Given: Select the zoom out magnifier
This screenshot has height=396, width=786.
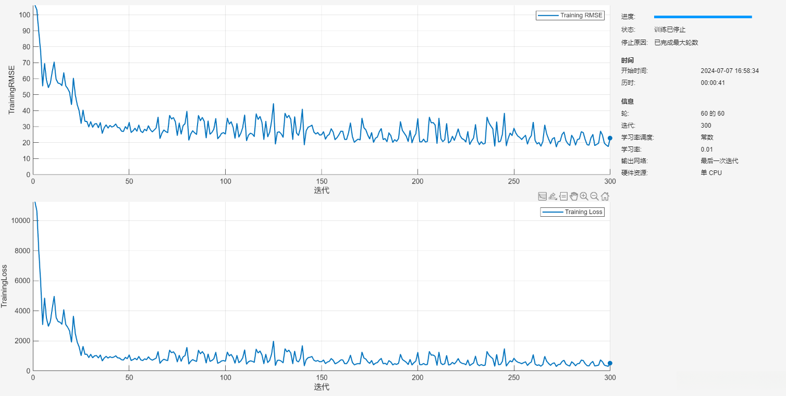Looking at the screenshot, I should pos(594,196).
